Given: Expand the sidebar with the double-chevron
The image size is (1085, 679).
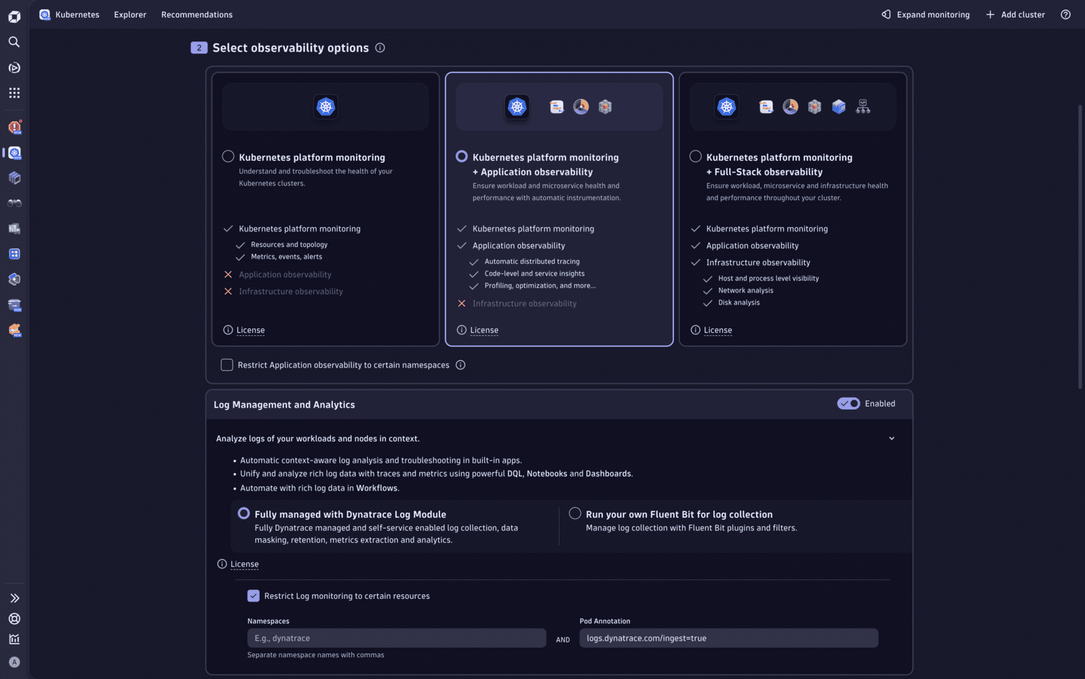Looking at the screenshot, I should click(14, 598).
